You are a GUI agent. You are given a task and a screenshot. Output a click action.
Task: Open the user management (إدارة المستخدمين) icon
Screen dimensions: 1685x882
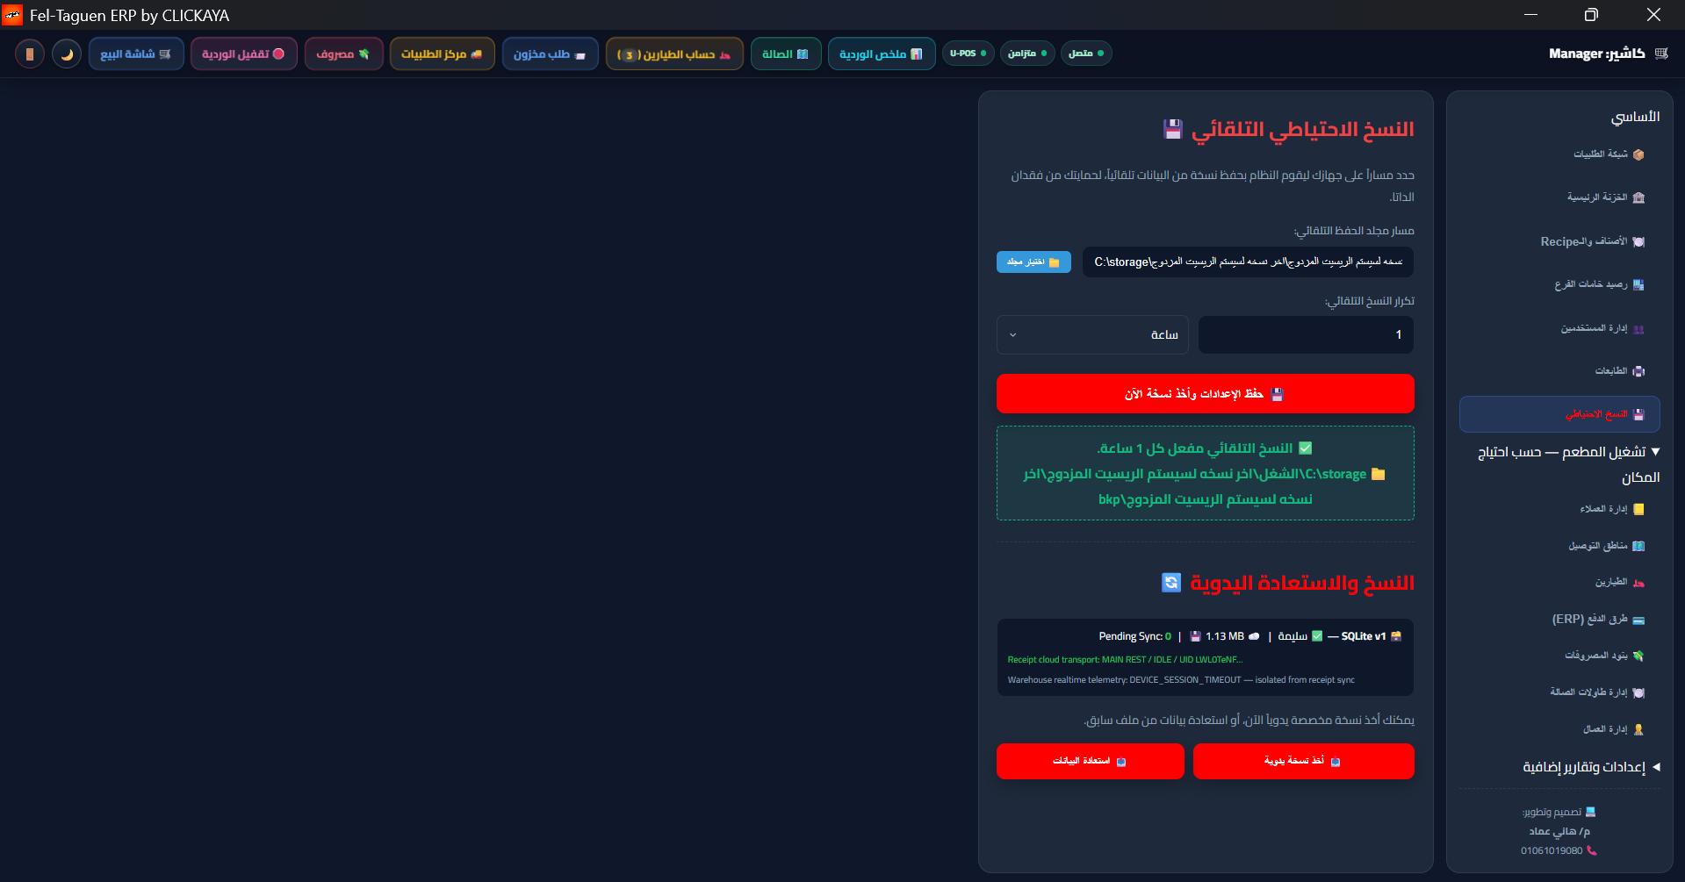point(1638,328)
